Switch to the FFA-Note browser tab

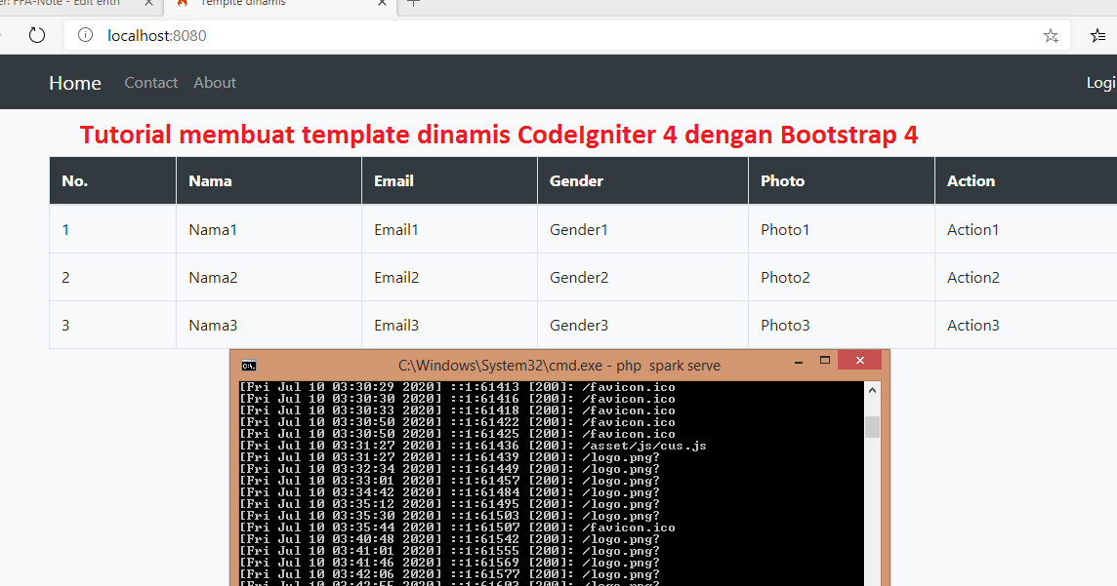pyautogui.click(x=59, y=5)
